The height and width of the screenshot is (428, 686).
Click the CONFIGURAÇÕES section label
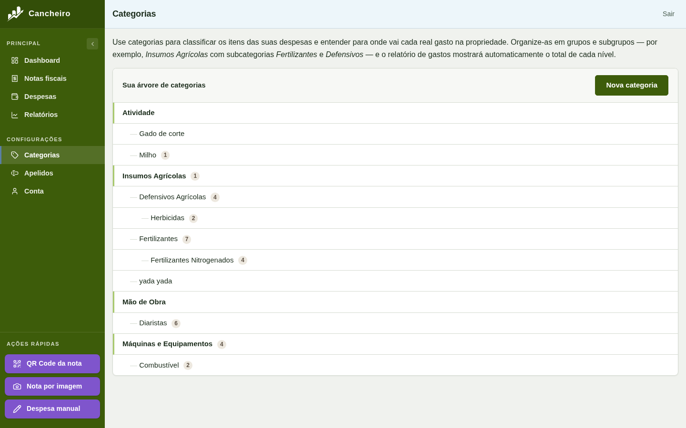tap(34, 139)
